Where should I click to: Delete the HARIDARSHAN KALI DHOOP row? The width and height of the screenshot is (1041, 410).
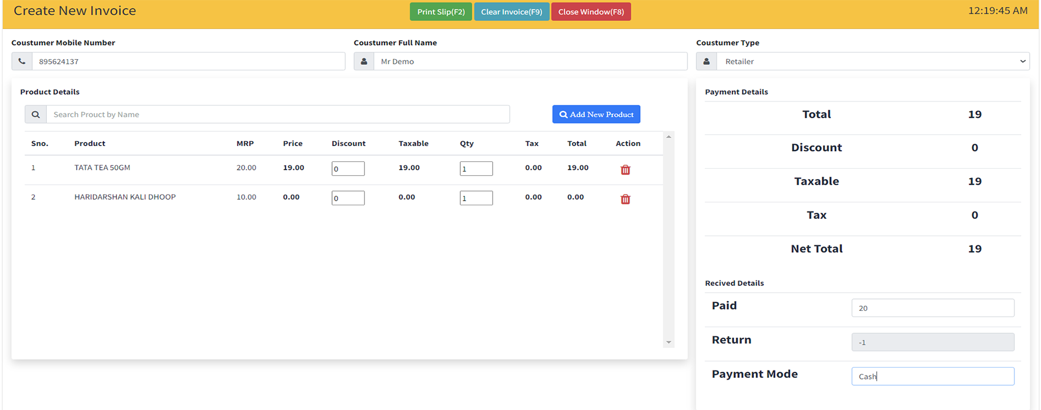[x=625, y=199]
